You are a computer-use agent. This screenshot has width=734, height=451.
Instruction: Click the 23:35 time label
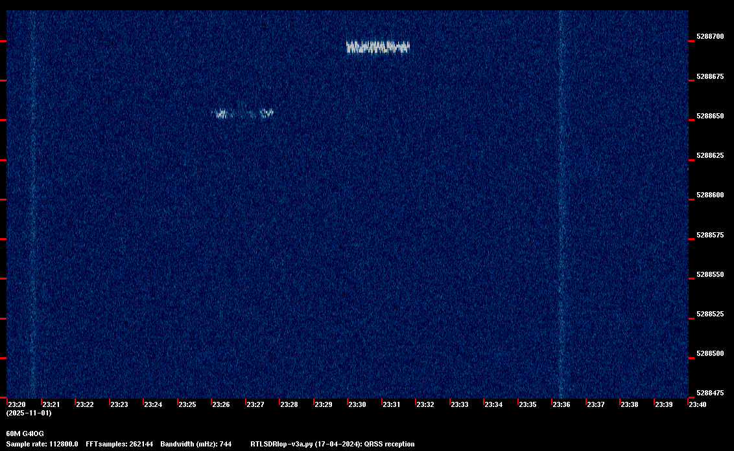(528, 404)
